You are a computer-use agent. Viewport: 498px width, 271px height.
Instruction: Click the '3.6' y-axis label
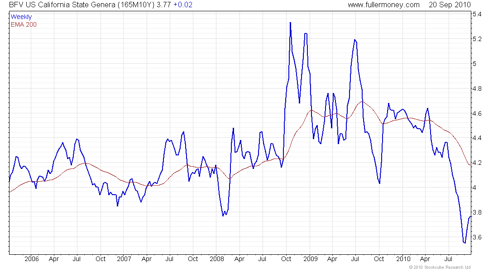477,237
